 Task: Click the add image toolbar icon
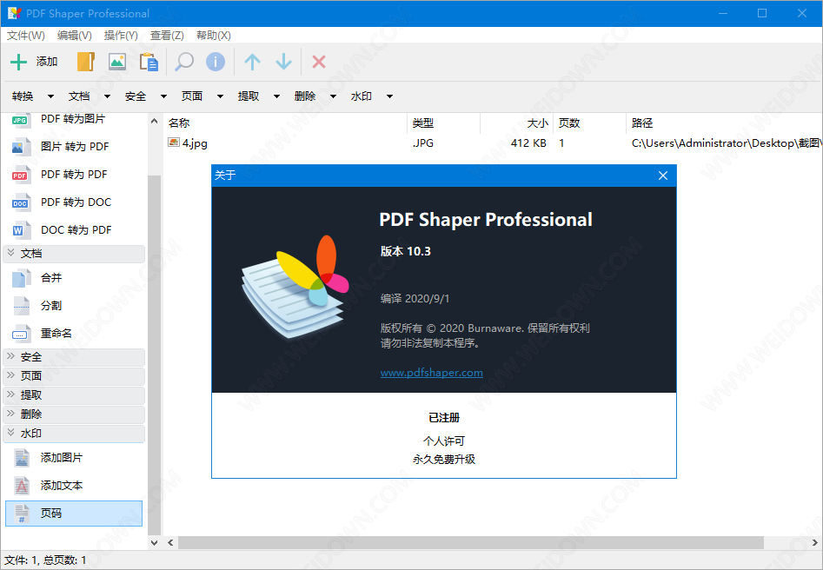tap(117, 62)
